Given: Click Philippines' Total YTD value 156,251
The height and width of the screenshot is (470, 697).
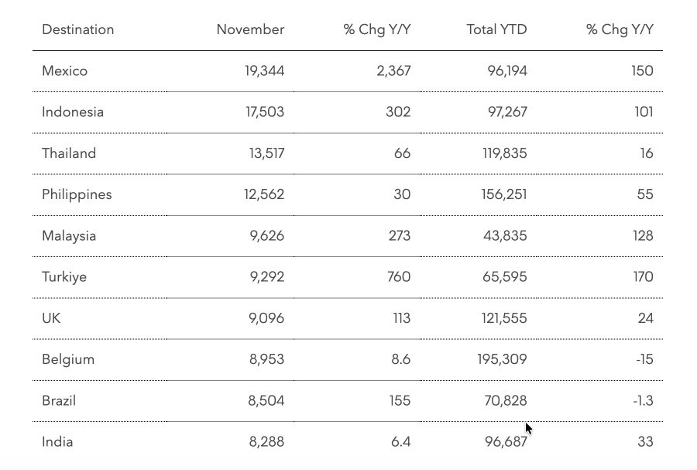Looking at the screenshot, I should (504, 194).
